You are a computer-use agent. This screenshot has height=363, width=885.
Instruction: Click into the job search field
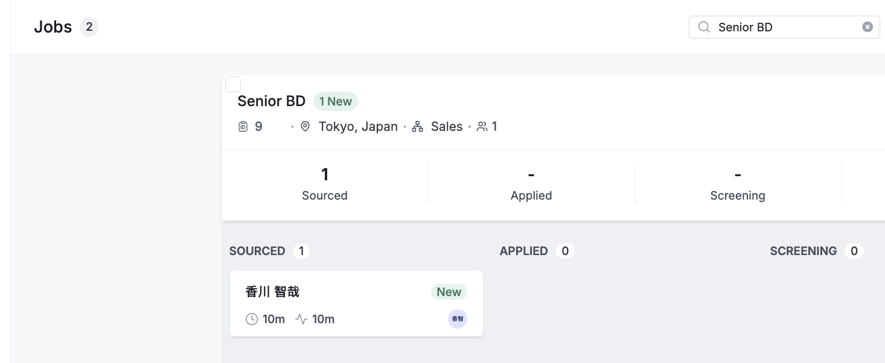point(785,27)
